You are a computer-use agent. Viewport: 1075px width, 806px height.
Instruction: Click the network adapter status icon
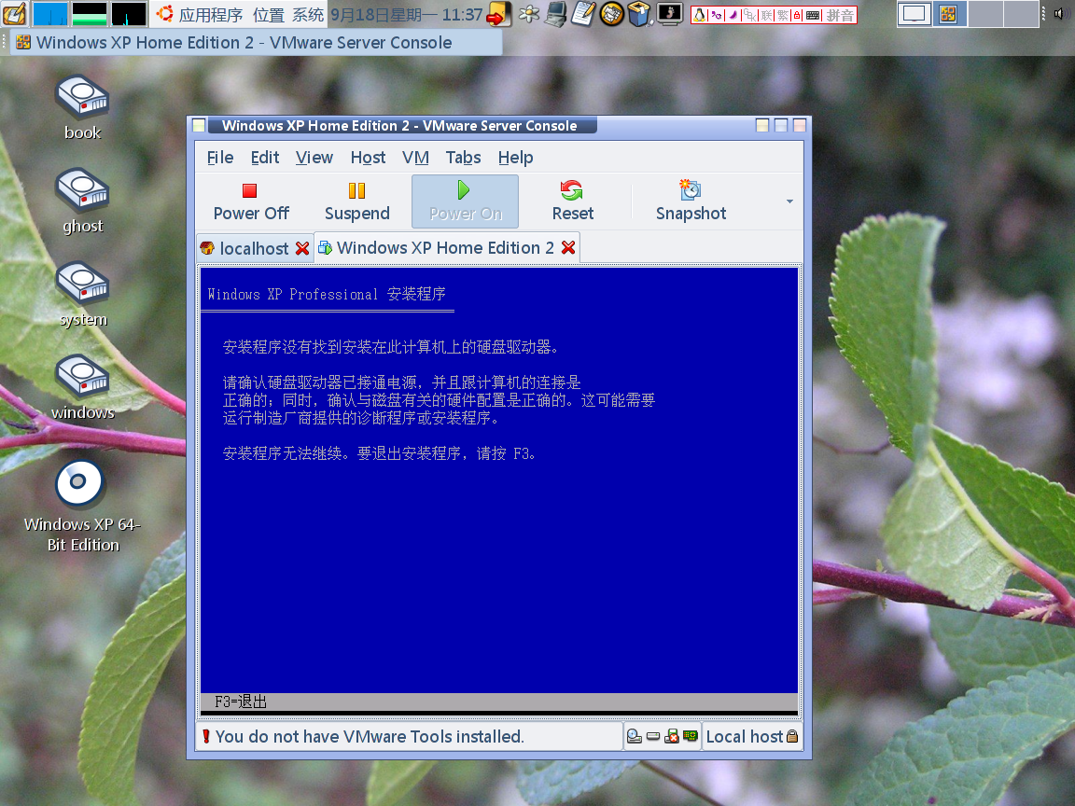(x=691, y=736)
